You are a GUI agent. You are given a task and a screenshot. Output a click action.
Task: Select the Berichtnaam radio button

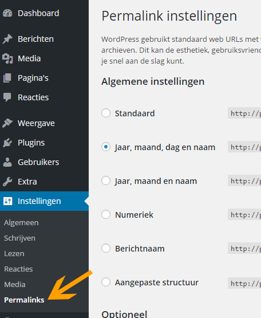coord(106,248)
